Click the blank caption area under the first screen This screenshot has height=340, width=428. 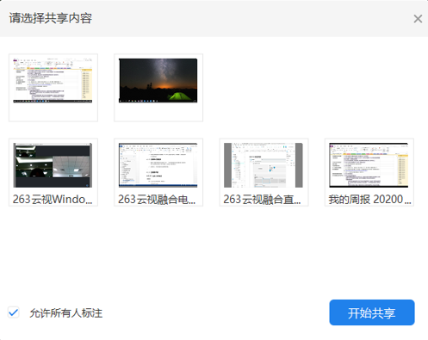tap(53, 112)
